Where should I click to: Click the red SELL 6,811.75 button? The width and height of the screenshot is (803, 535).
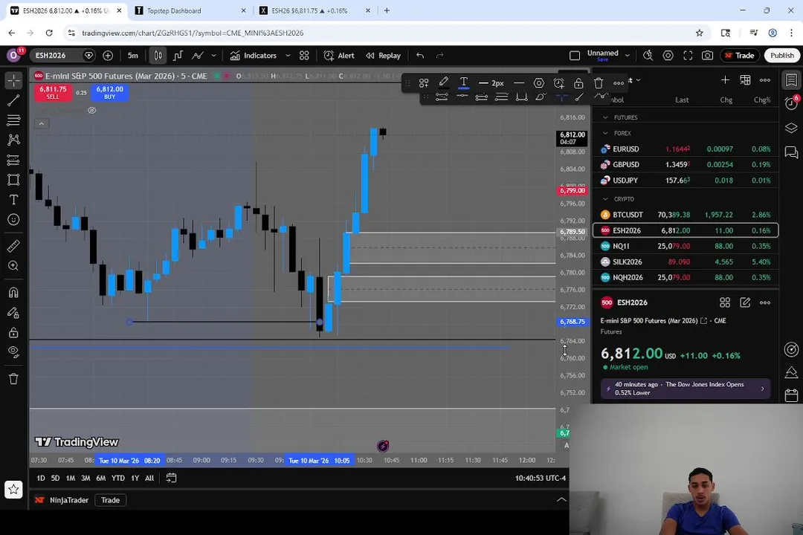point(53,92)
